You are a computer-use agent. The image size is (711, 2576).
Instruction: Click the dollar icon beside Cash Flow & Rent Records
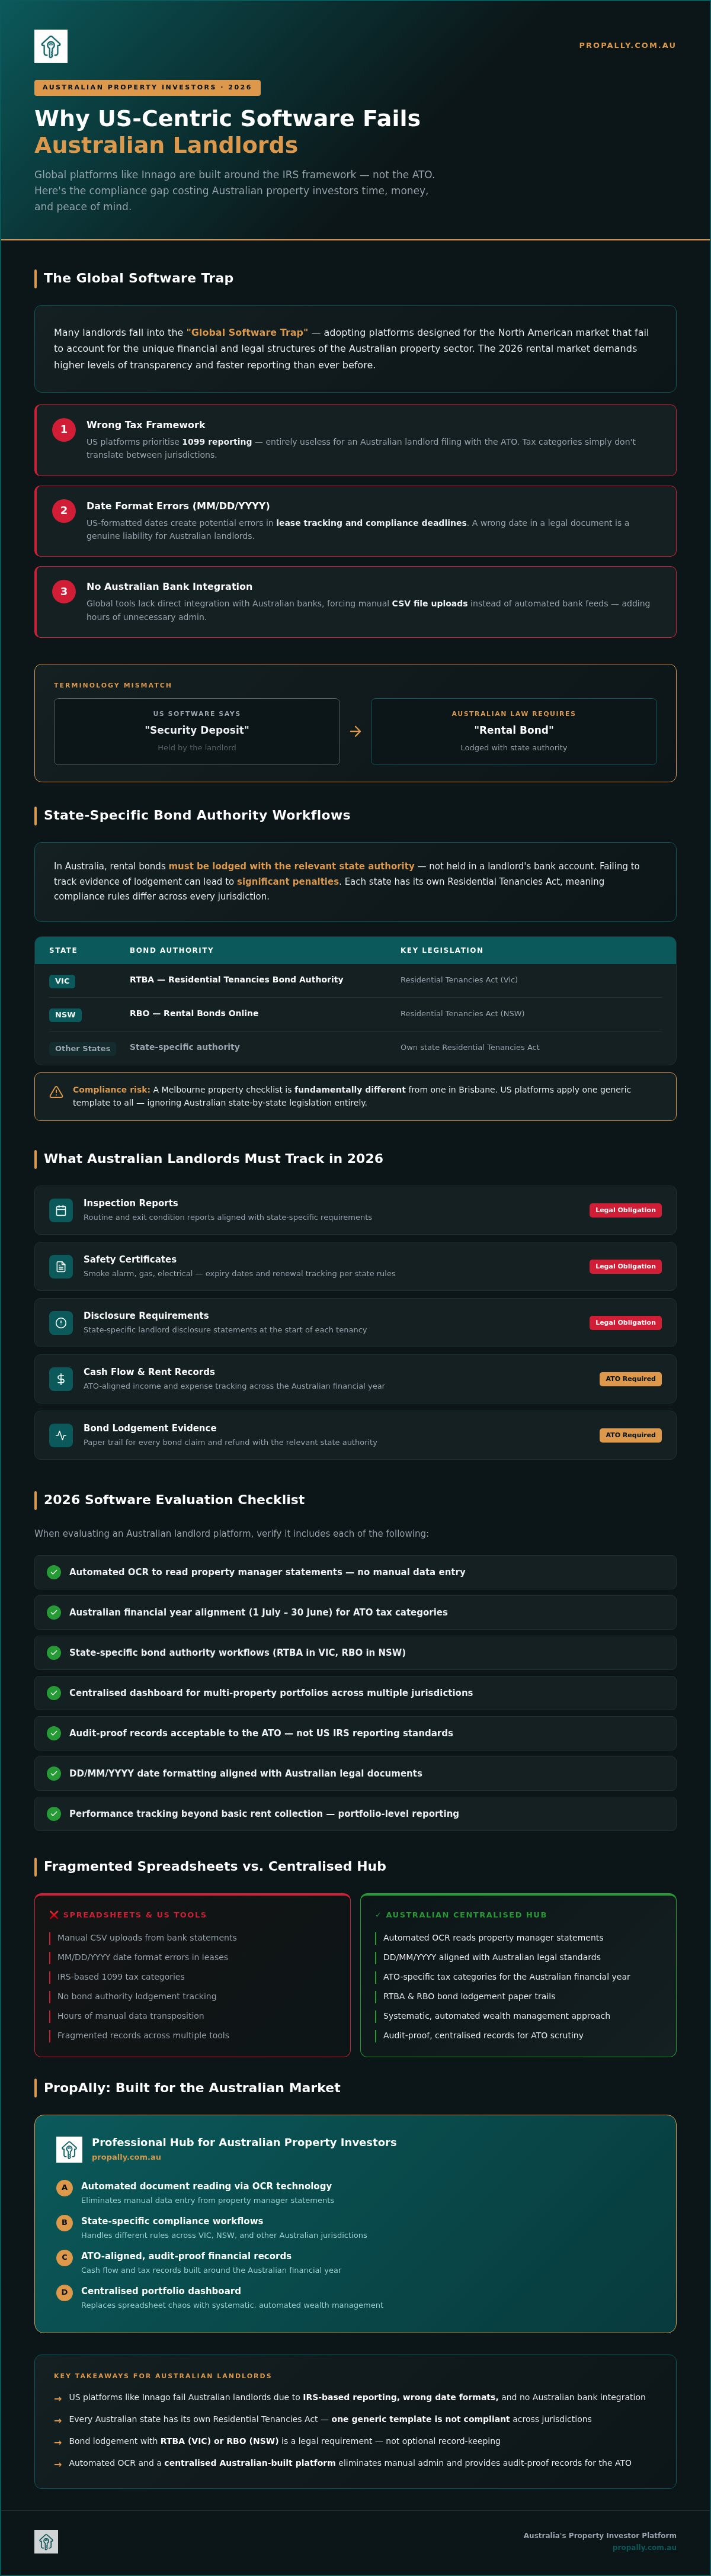pos(61,1379)
